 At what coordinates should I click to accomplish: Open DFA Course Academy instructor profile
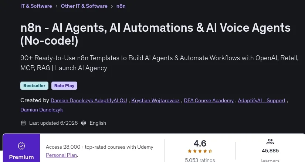(x=209, y=100)
